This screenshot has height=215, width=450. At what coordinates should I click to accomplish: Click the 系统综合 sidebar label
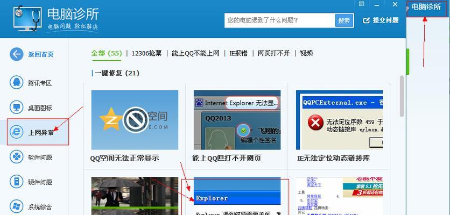click(40, 207)
